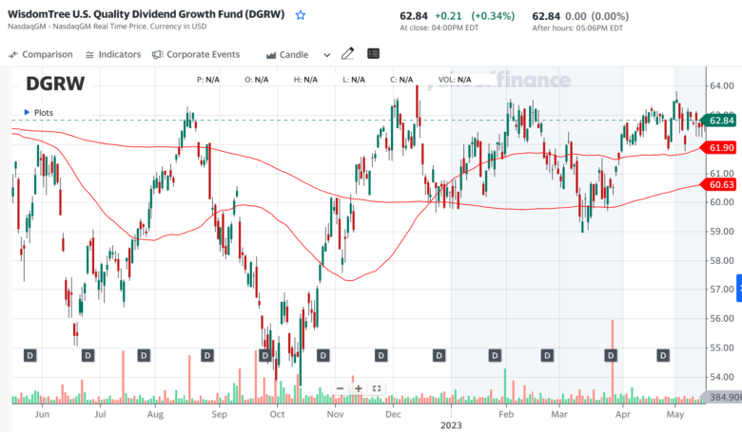Image resolution: width=742 pixels, height=432 pixels.
Task: Click the 'Dec' month label on time axis
Action: tap(393, 414)
